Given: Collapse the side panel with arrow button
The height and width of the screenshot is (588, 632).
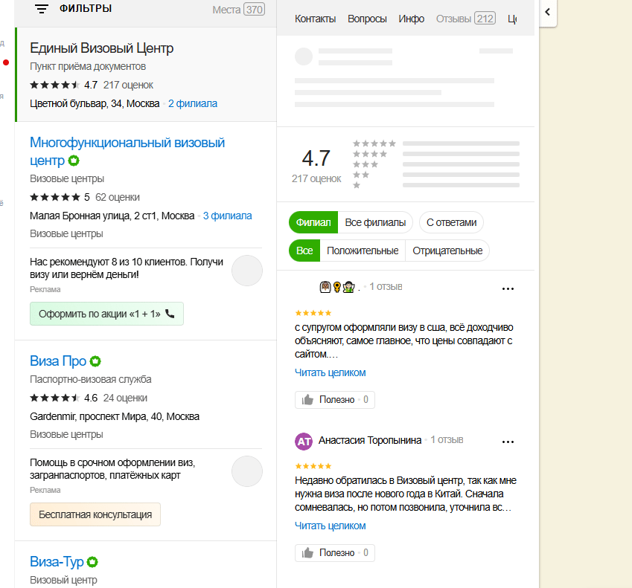Looking at the screenshot, I should (547, 13).
